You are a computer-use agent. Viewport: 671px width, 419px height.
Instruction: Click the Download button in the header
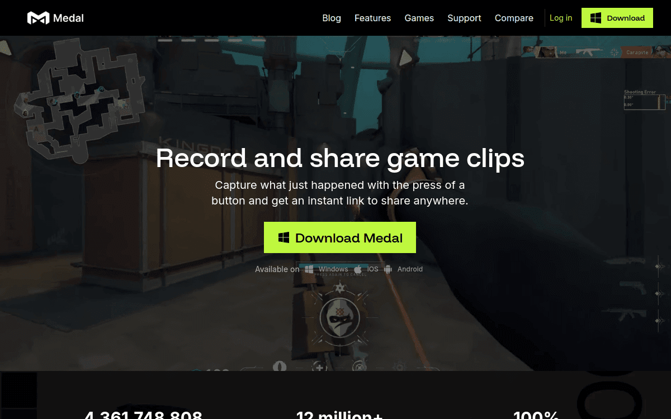(617, 18)
